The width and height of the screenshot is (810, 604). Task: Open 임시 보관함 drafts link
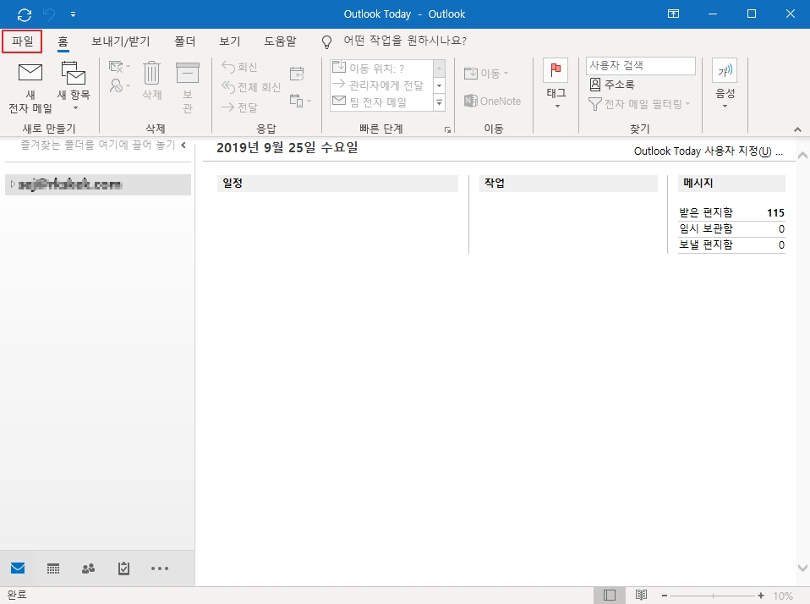click(x=706, y=229)
